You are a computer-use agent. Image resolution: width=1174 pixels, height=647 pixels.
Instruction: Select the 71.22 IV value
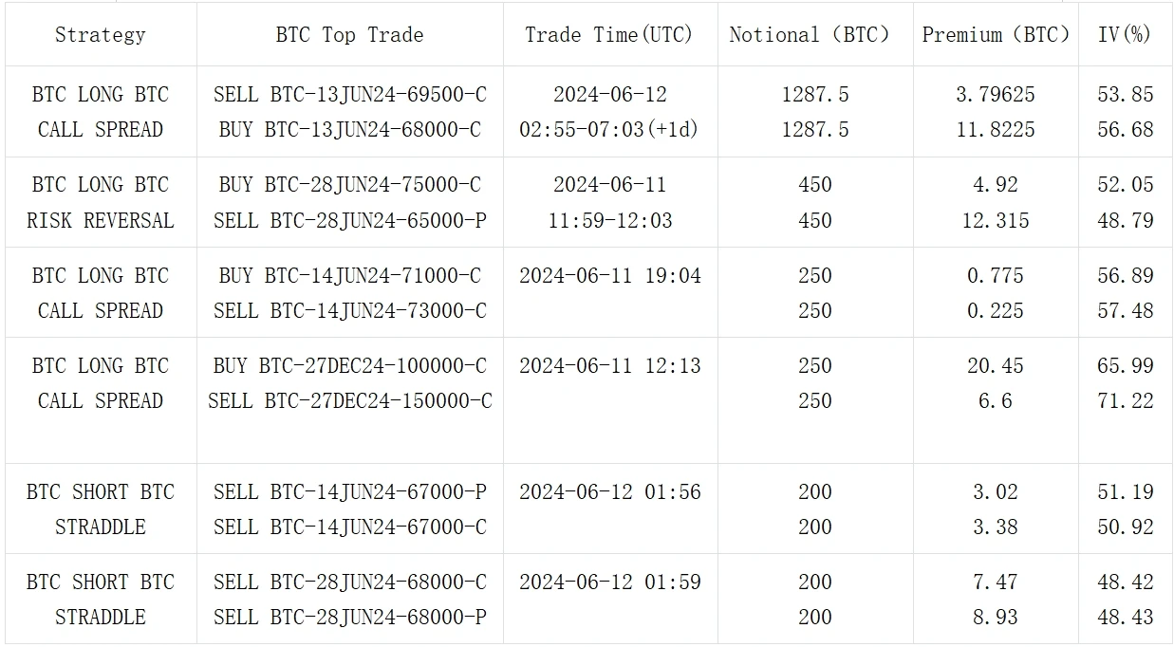1125,401
